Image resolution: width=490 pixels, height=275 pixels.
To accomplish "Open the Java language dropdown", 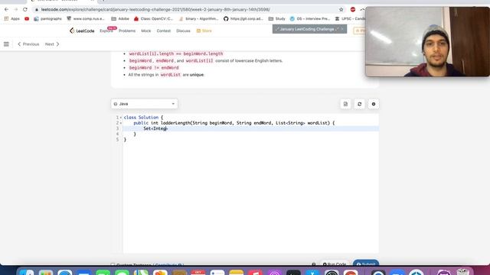I will click(145, 104).
